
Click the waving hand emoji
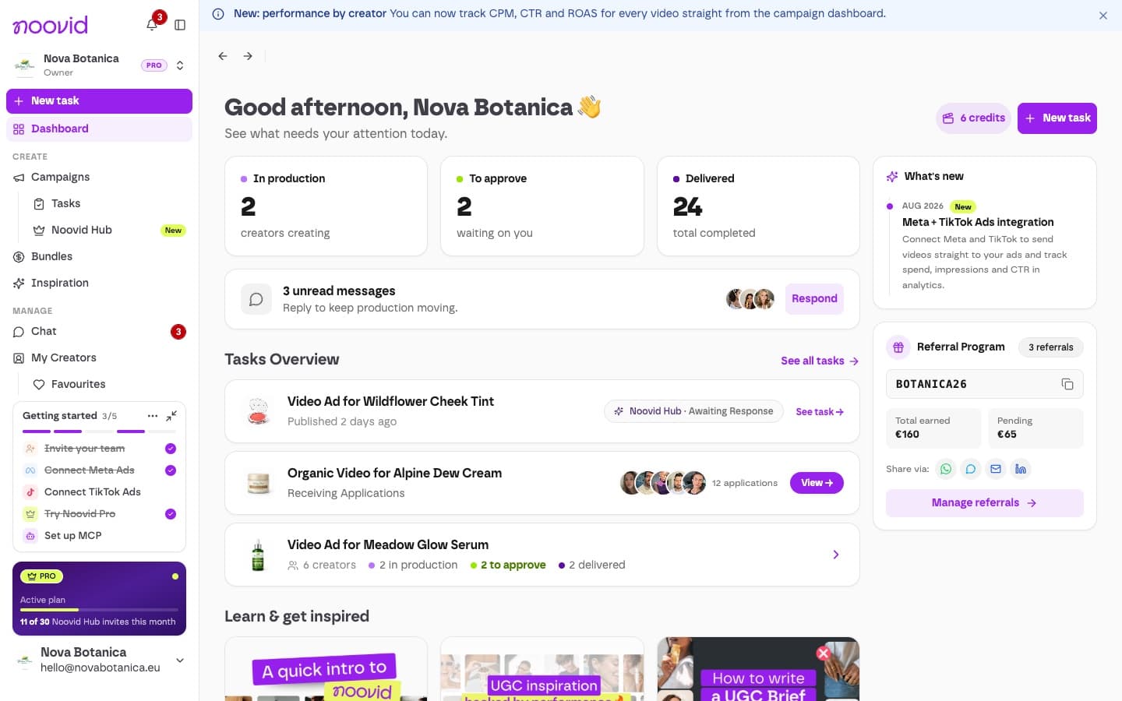coord(589,107)
